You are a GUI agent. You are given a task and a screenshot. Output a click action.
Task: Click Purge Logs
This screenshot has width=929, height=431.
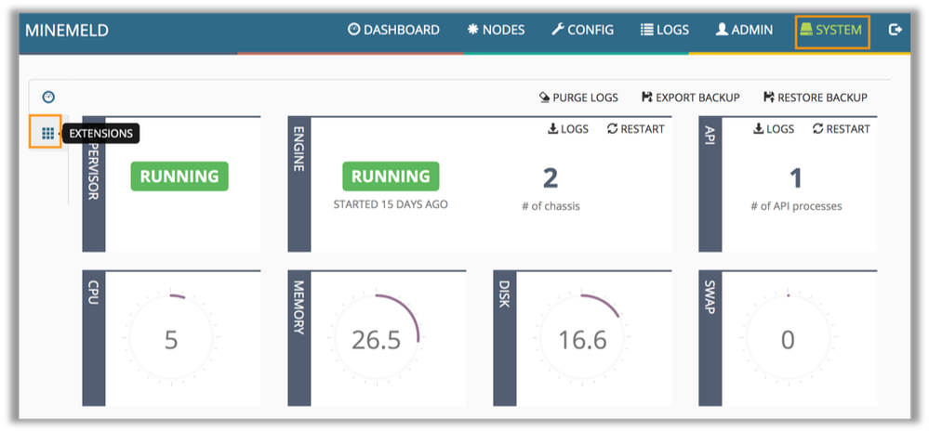click(x=578, y=98)
